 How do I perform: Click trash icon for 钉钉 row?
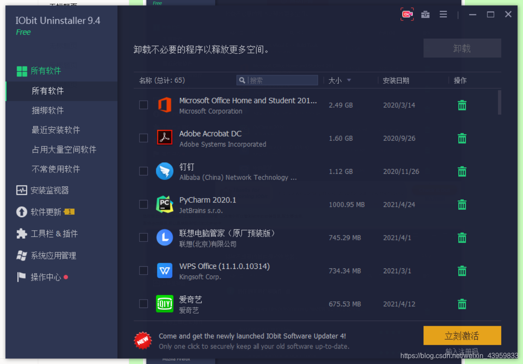(462, 171)
